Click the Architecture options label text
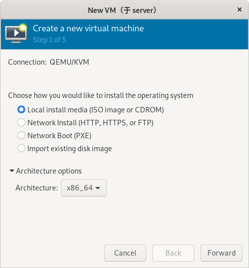Screen dimensions: 249x268 [x=49, y=171]
